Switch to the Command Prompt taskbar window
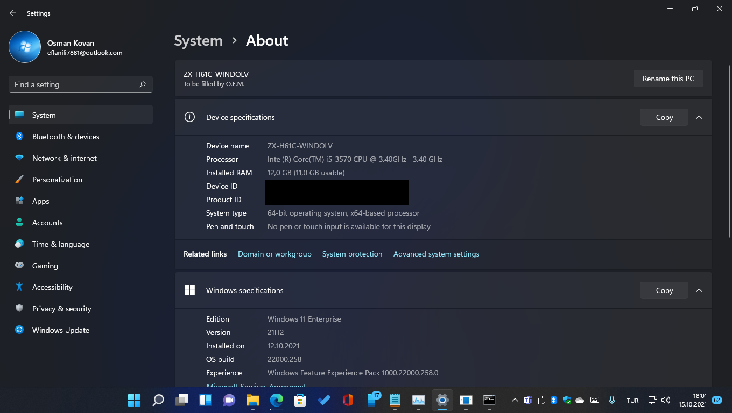Image resolution: width=732 pixels, height=413 pixels. tap(489, 400)
